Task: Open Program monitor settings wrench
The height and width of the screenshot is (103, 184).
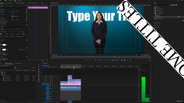Action: 142,55
